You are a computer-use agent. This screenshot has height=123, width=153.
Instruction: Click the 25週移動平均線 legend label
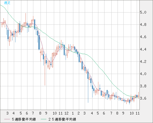tap(62, 119)
